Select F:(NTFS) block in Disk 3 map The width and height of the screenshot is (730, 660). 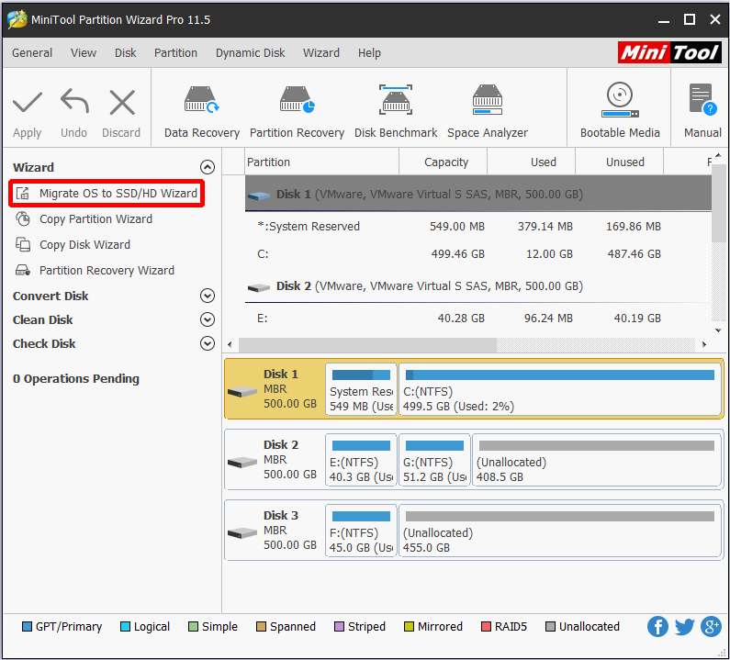point(361,531)
